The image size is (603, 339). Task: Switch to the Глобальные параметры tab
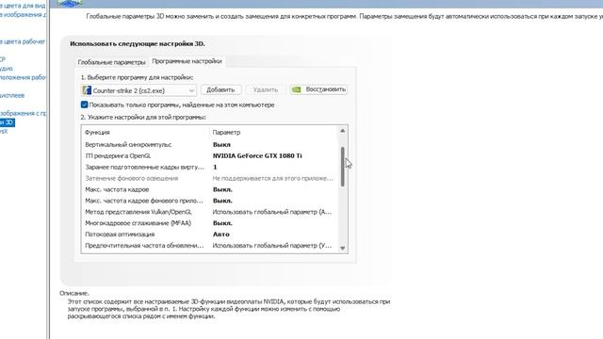click(111, 62)
